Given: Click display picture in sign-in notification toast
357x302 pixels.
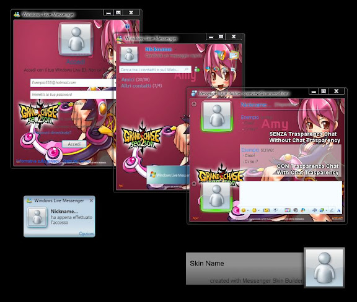Looking at the screenshot, I should pyautogui.click(x=37, y=217).
